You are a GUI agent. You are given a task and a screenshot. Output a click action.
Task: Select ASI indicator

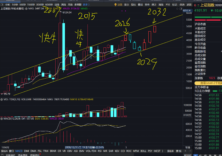76,151
